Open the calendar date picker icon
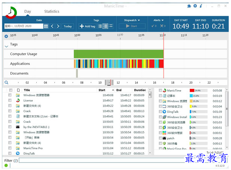The height and width of the screenshot is (170, 231). [46, 26]
